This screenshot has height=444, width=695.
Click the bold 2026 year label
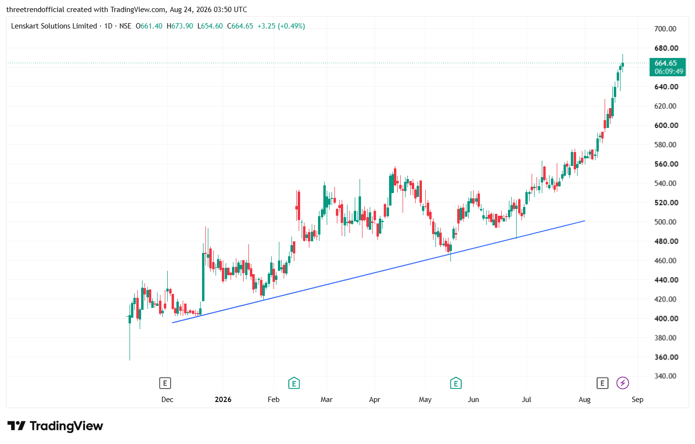click(x=223, y=400)
